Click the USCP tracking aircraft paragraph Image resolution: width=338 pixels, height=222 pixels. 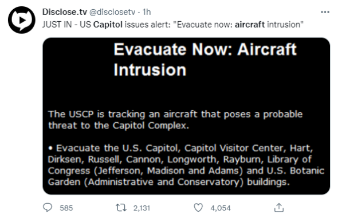[175, 120]
